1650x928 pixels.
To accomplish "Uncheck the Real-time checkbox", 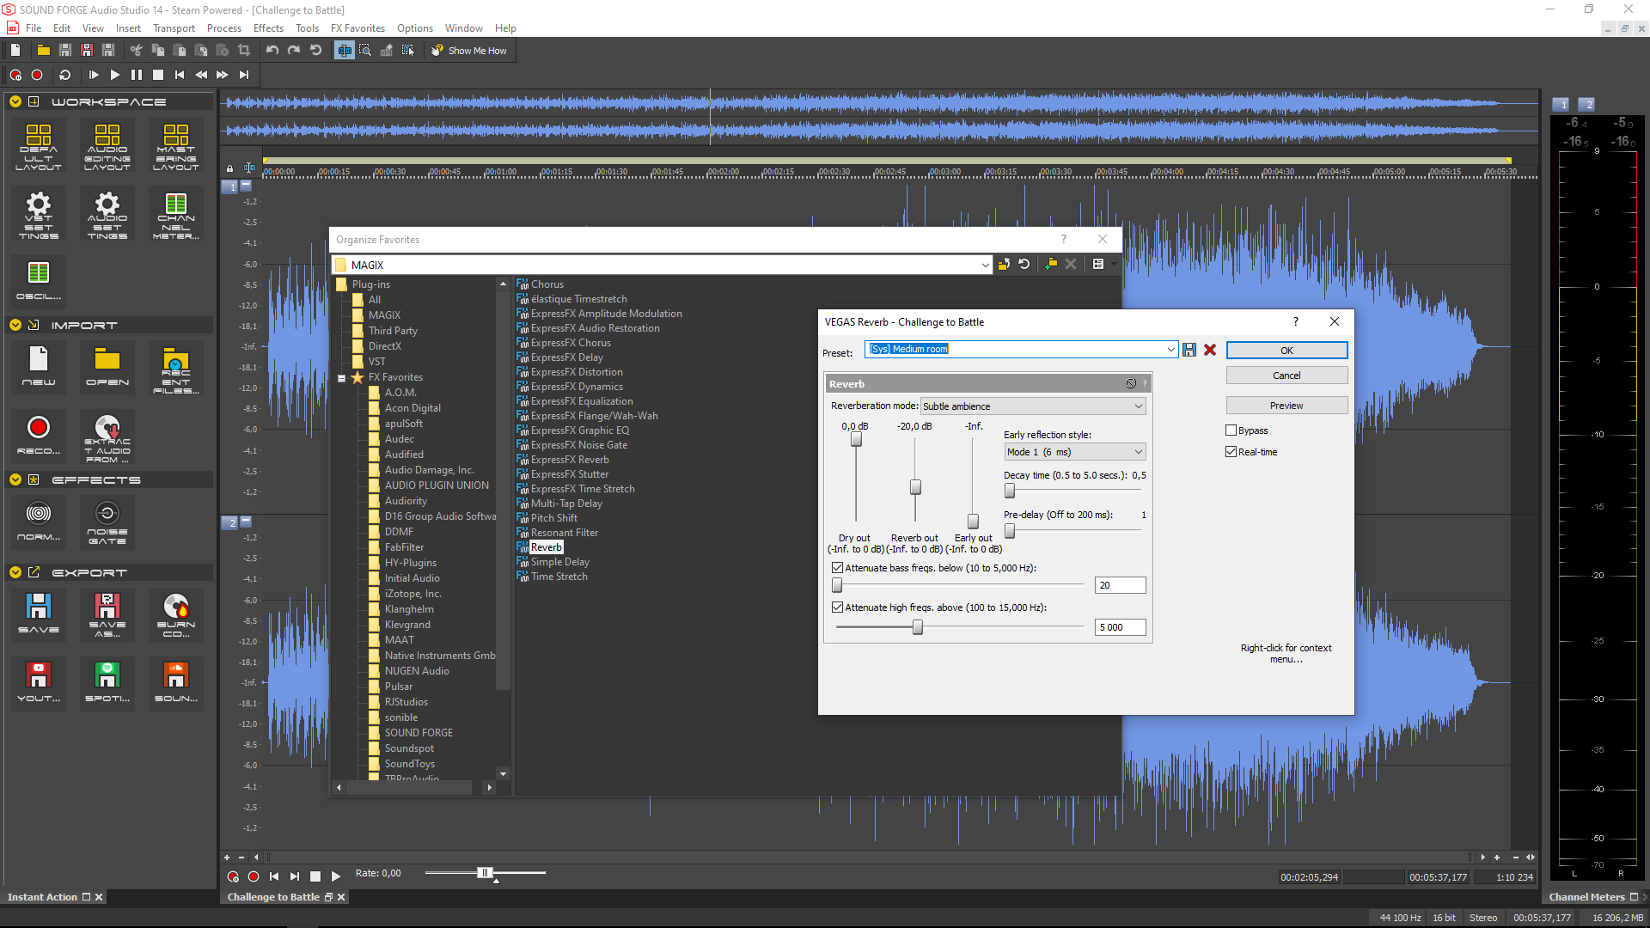I will click(x=1231, y=452).
